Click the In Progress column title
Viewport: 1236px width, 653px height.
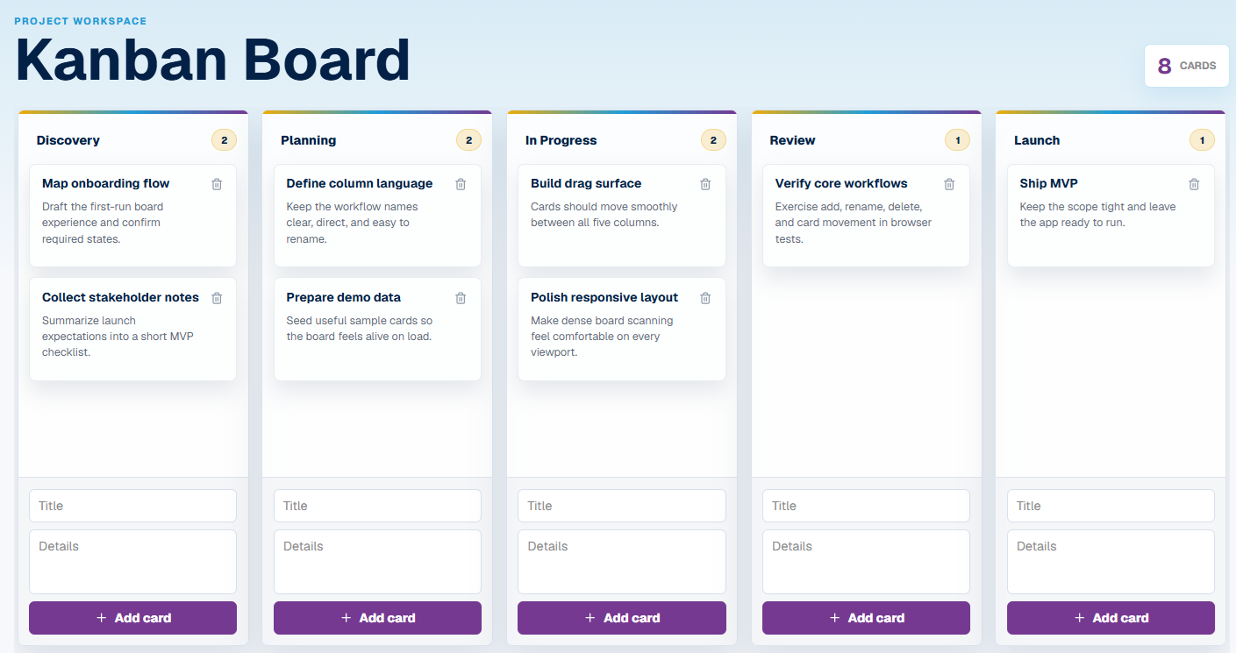coord(561,140)
